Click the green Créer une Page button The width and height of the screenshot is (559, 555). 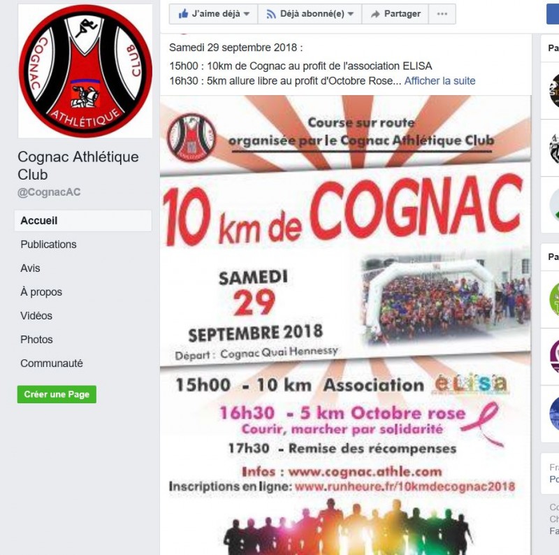pos(57,394)
